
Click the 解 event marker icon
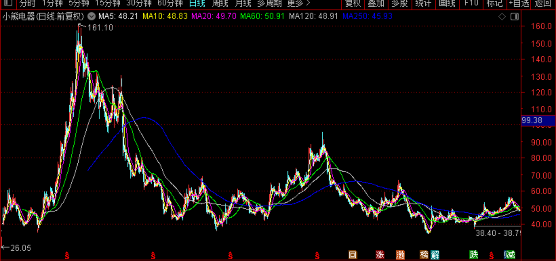435,255
